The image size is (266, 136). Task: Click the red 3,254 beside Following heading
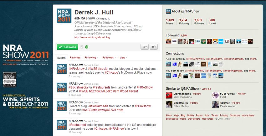[x=184, y=35]
